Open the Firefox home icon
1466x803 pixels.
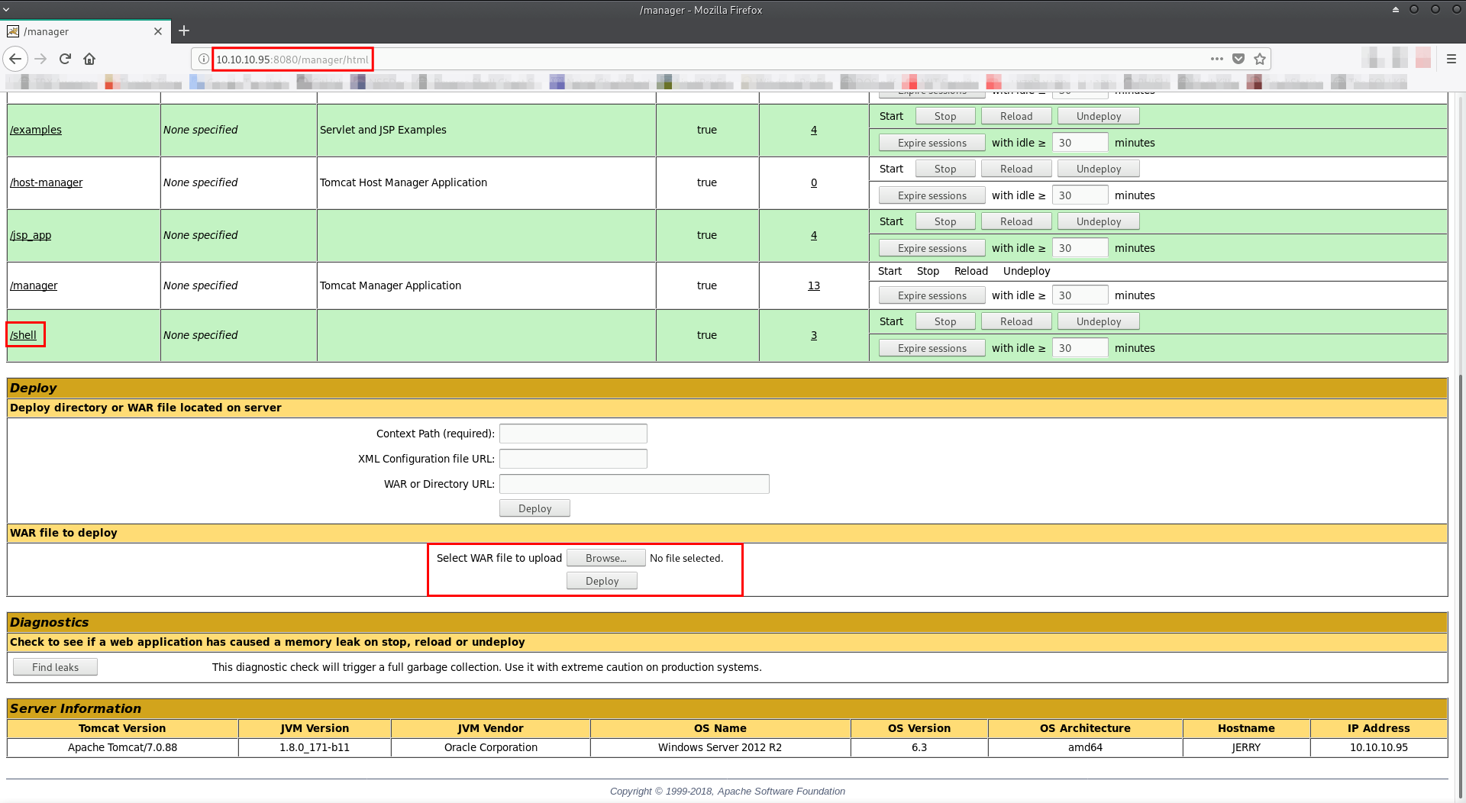(89, 59)
